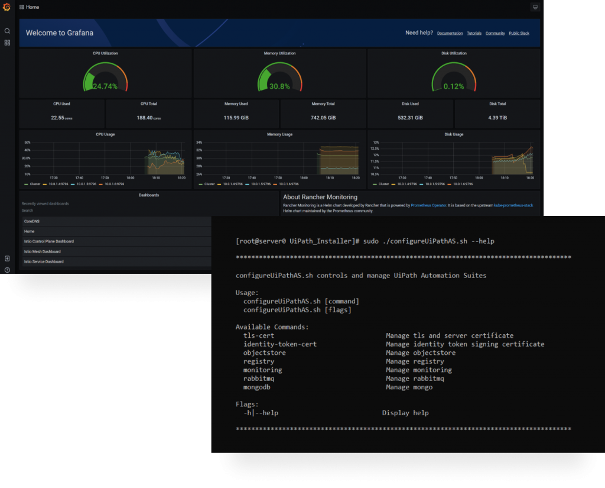Click the Home dashboards icon in header
Viewport: 605px width, 488px height.
[x=22, y=7]
